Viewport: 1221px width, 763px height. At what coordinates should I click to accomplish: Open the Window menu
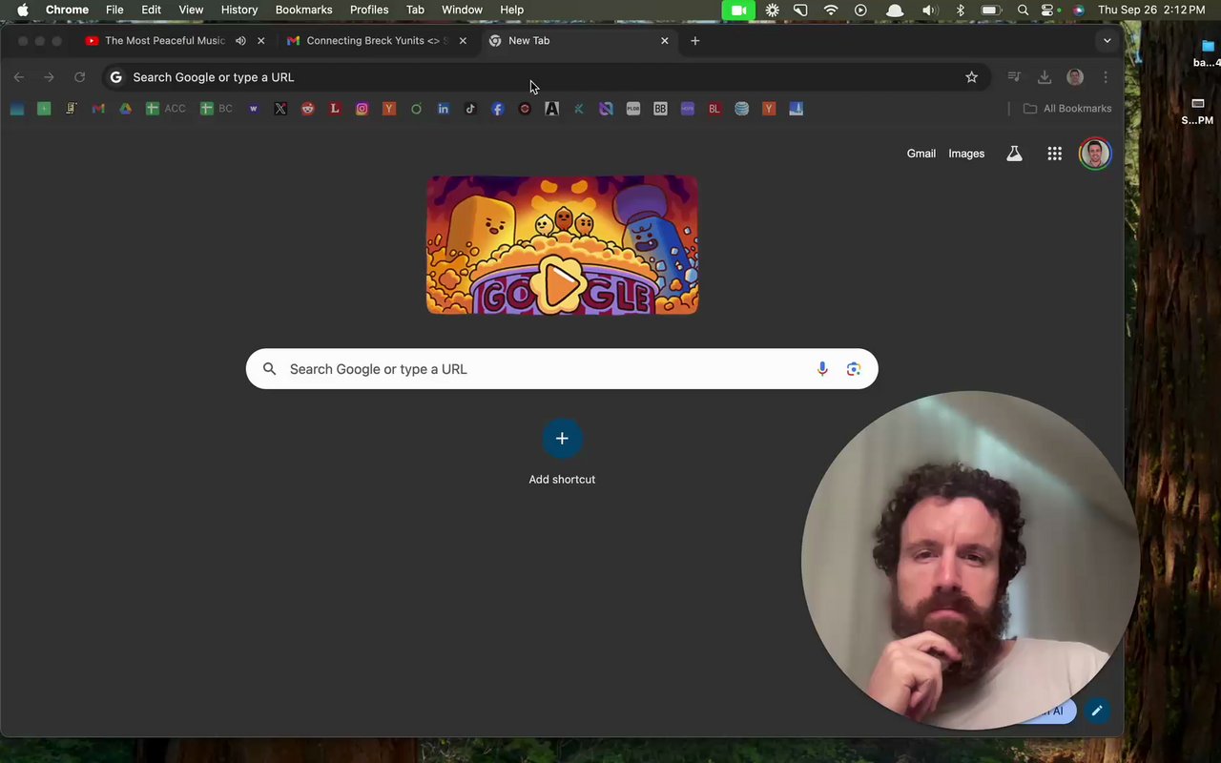pos(462,10)
